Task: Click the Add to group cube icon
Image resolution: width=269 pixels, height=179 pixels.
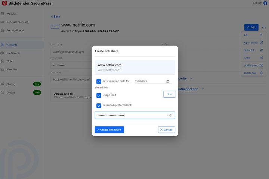Action: coord(262,65)
